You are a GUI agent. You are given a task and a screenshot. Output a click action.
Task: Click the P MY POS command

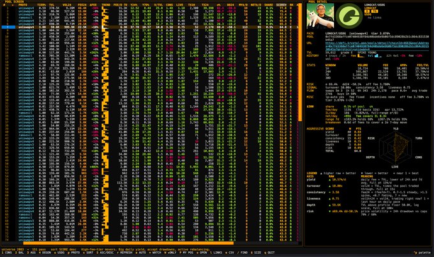click(186, 253)
